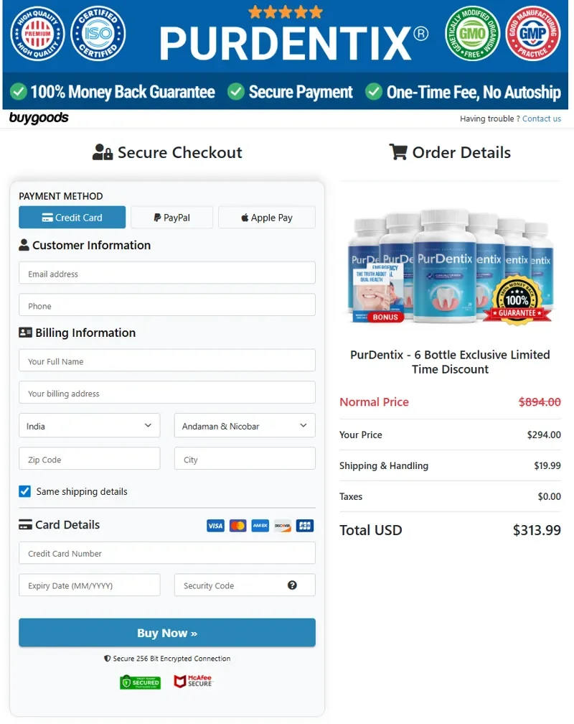The image size is (574, 724).
Task: Open the country list to change from India
Action: (89, 425)
